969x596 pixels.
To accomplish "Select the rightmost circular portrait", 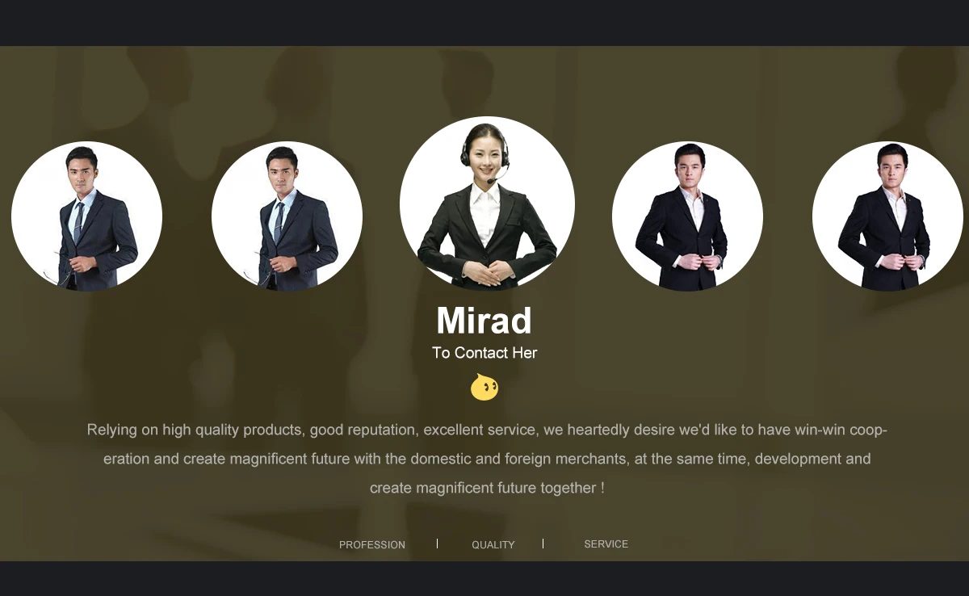I will coord(887,216).
